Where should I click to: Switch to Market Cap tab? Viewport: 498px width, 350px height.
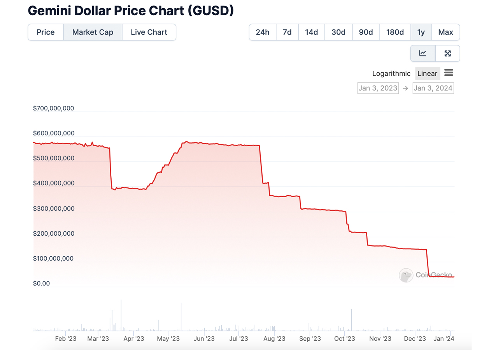pyautogui.click(x=93, y=32)
